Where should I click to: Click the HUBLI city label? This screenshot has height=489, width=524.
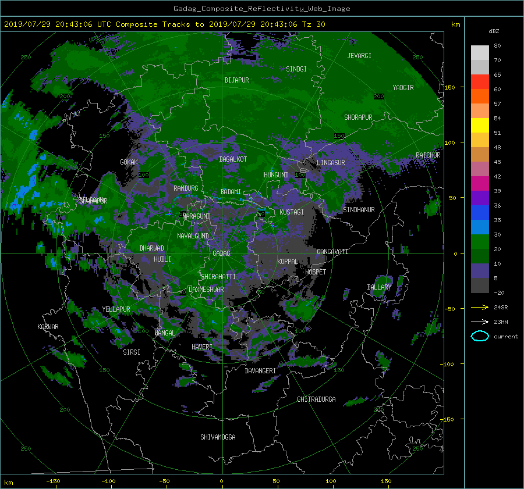(162, 259)
